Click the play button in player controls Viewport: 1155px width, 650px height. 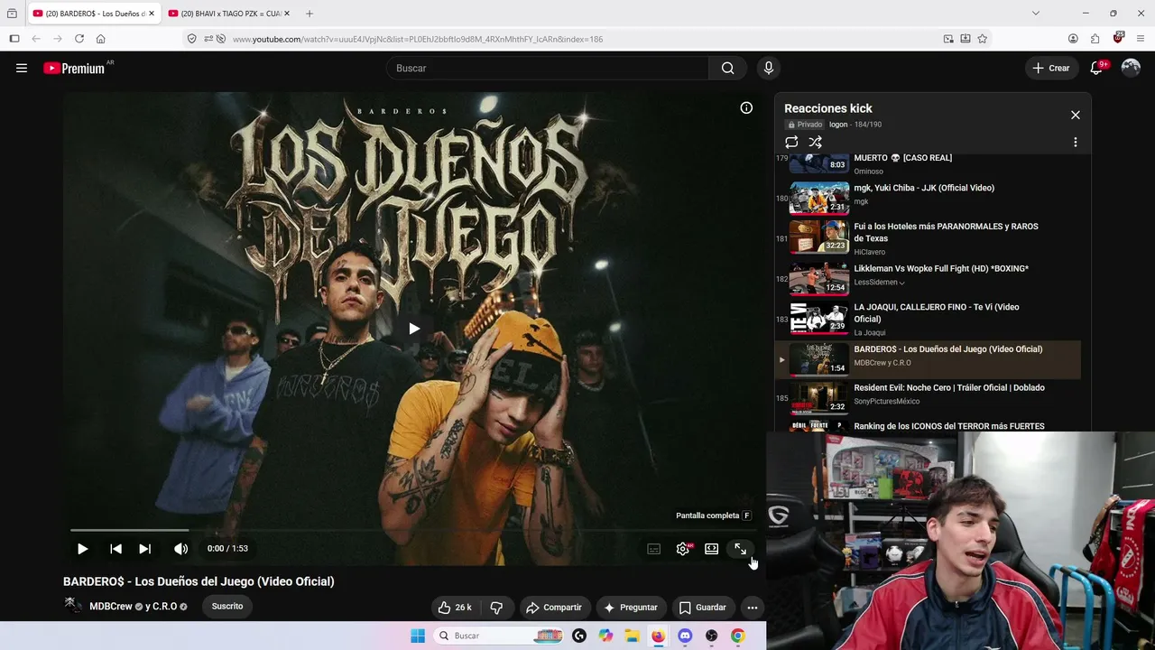click(82, 549)
